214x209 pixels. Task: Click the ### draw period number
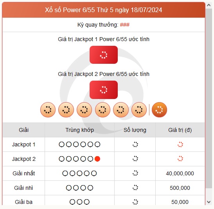click(125, 25)
